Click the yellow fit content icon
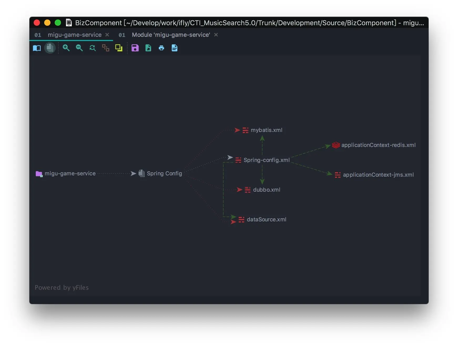Viewport: 458px width, 346px height. tap(119, 48)
